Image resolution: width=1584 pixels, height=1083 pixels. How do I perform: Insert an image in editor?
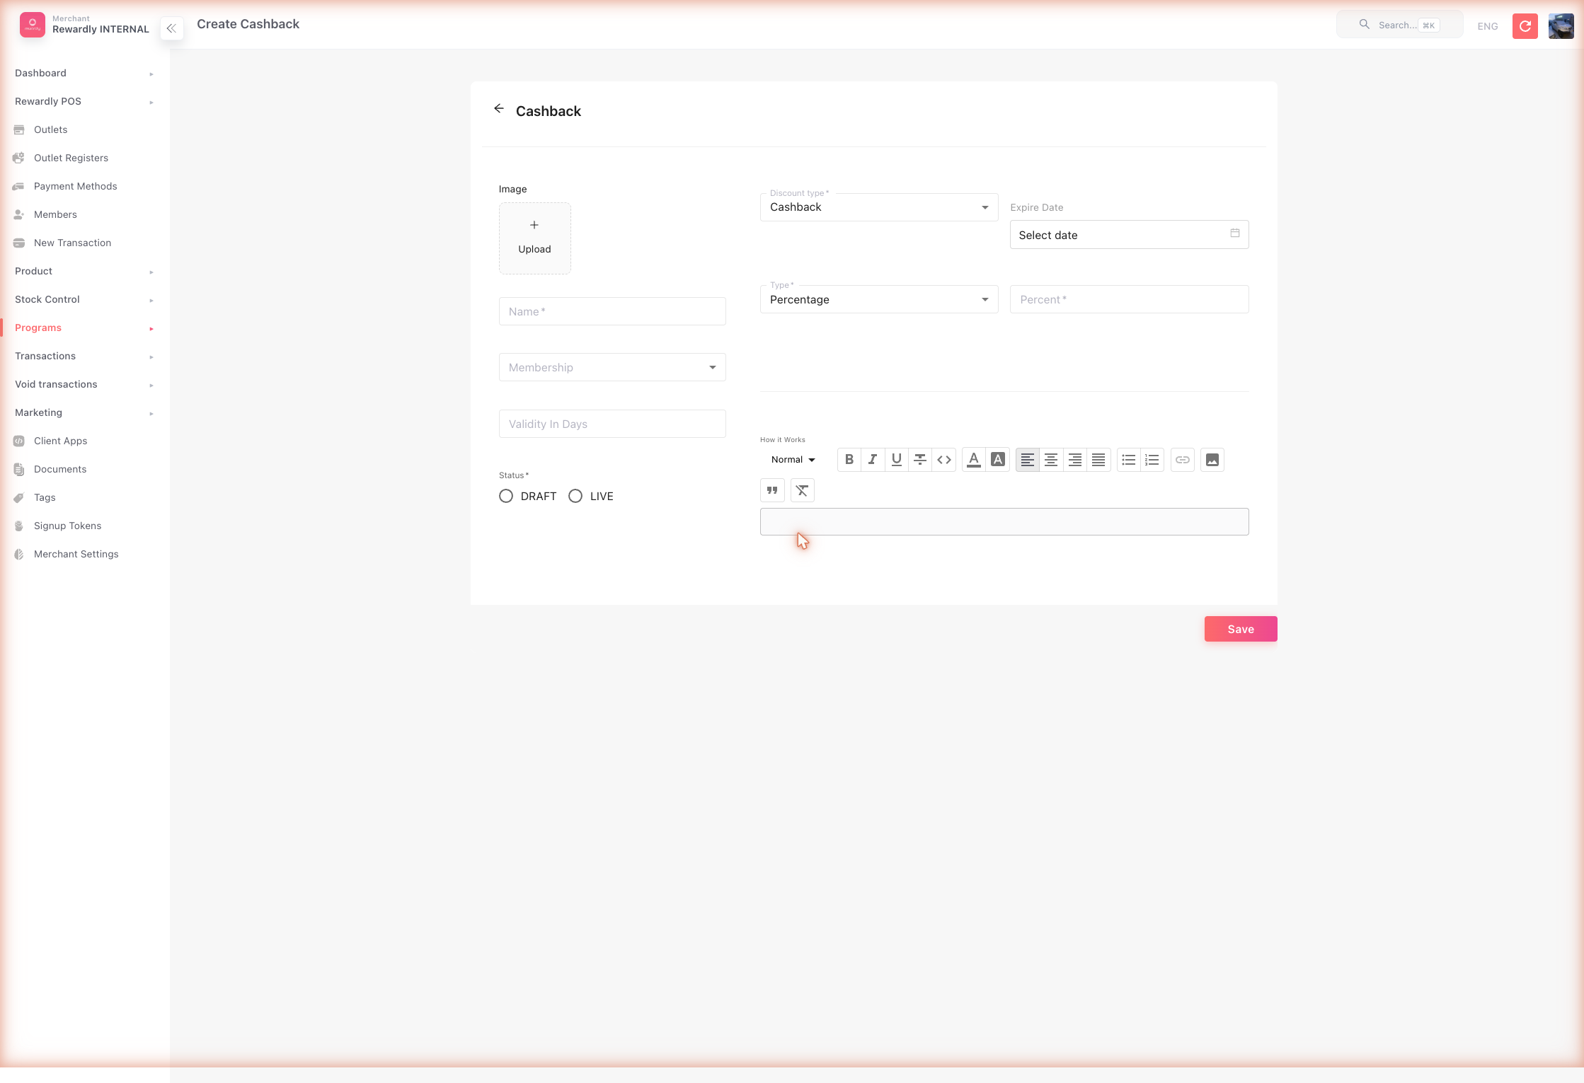pos(1212,460)
